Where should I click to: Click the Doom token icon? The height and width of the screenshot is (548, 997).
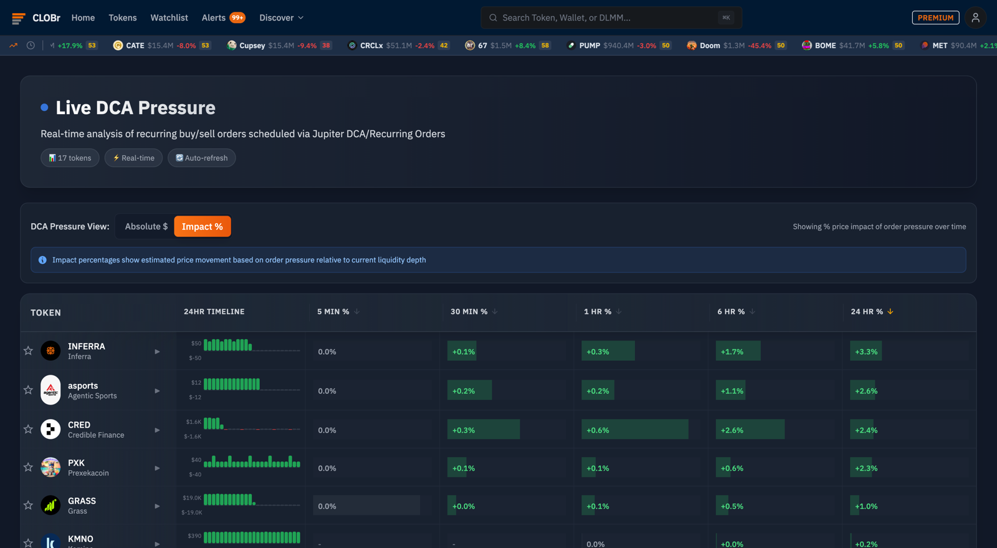(692, 46)
